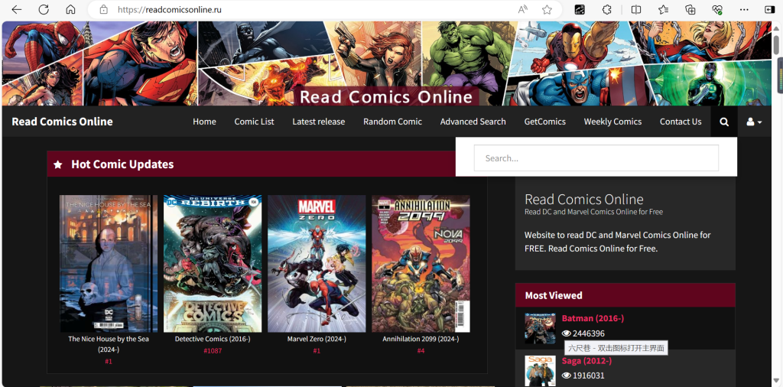Open the browser extensions puzzle icon

click(x=606, y=9)
